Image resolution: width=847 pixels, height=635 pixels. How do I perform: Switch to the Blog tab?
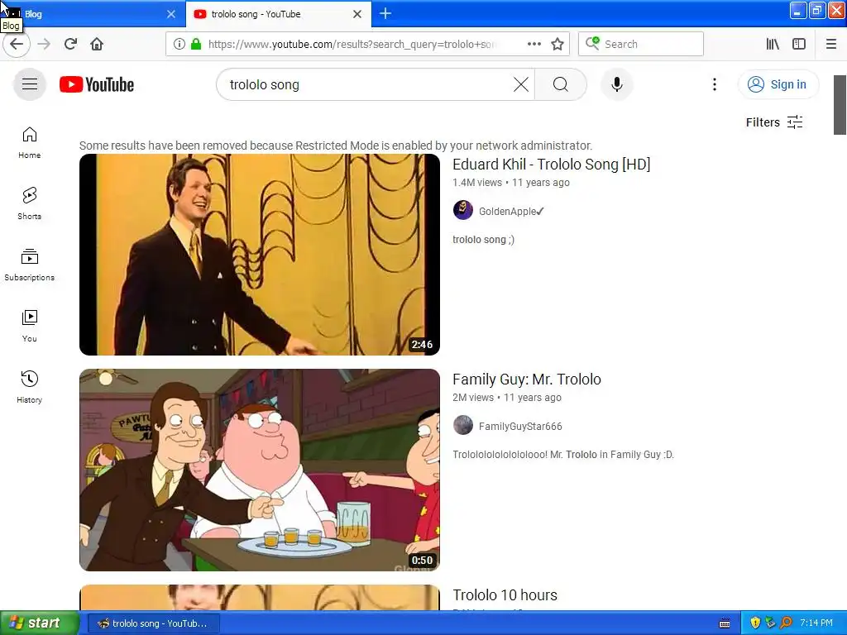click(x=92, y=13)
